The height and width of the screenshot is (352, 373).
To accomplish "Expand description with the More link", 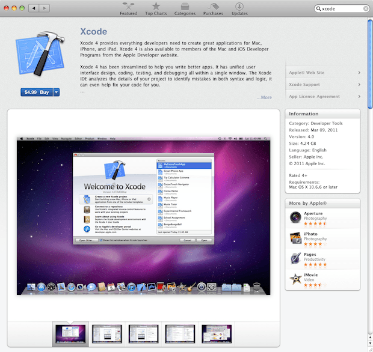I will click(x=264, y=97).
